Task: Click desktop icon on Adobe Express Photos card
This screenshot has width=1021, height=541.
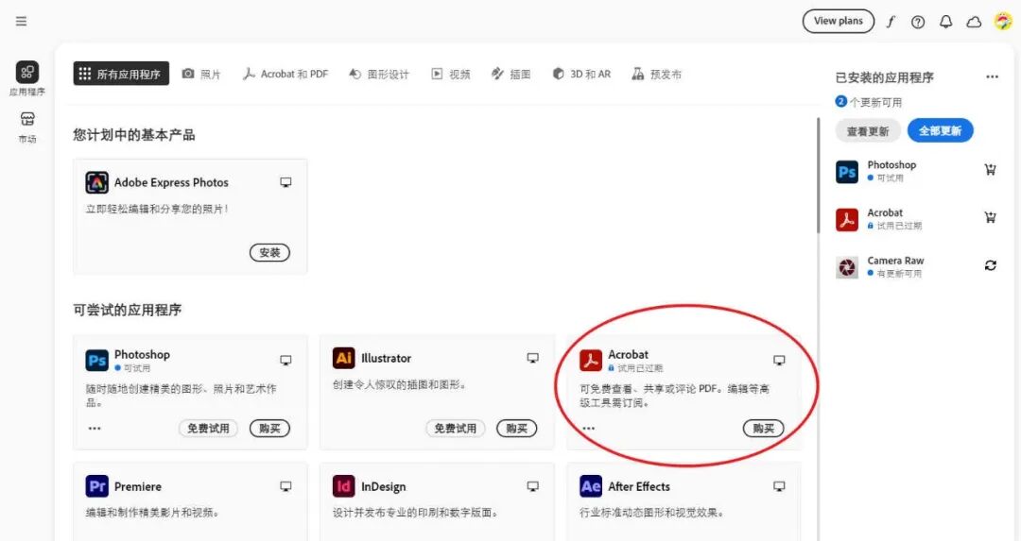Action: pyautogui.click(x=286, y=183)
